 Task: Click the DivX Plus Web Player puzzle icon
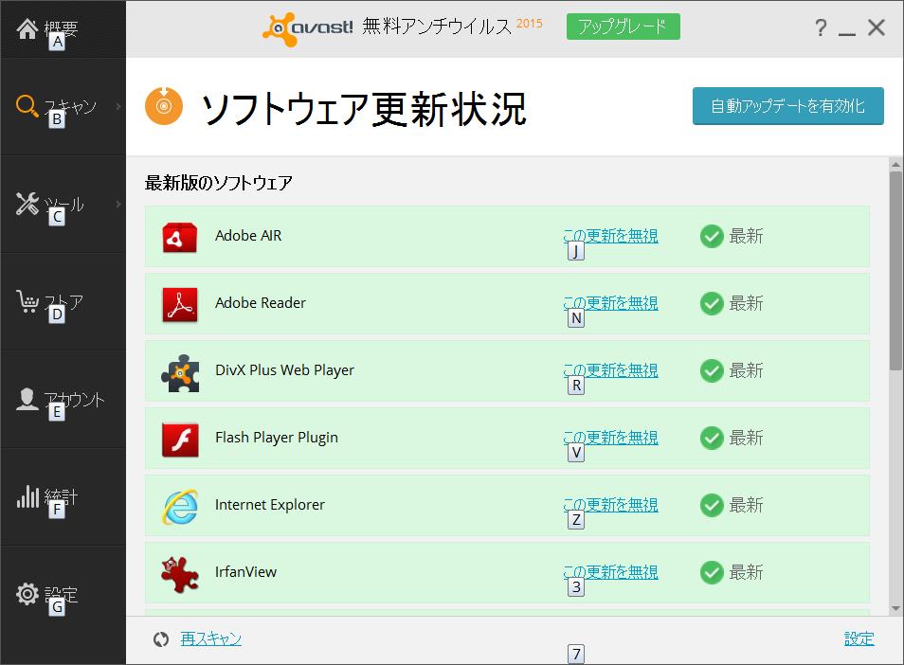[x=180, y=372]
